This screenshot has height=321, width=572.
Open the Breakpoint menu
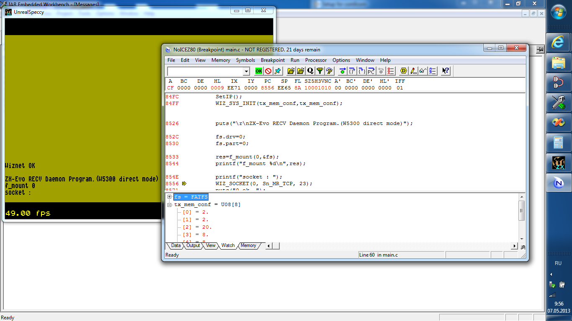pyautogui.click(x=273, y=60)
